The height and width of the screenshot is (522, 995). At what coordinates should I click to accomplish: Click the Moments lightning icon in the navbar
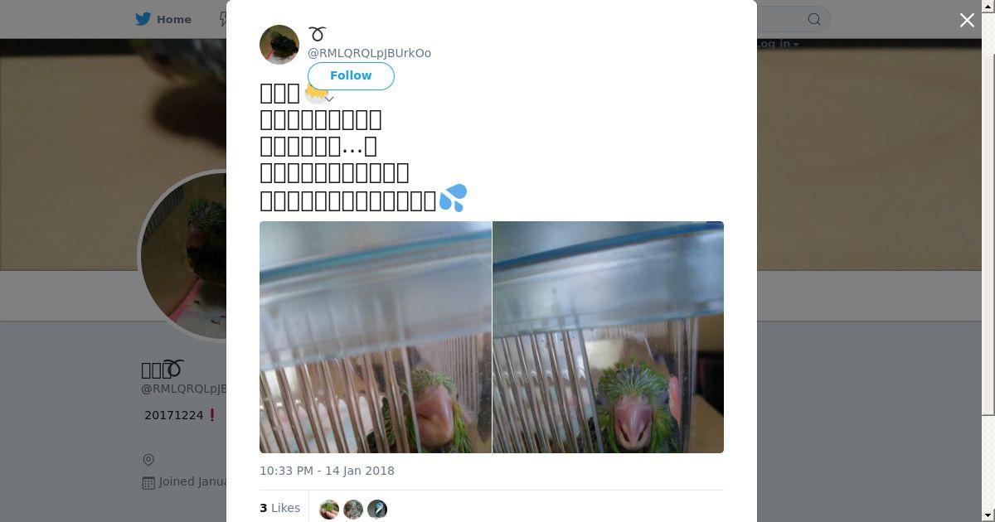(223, 19)
